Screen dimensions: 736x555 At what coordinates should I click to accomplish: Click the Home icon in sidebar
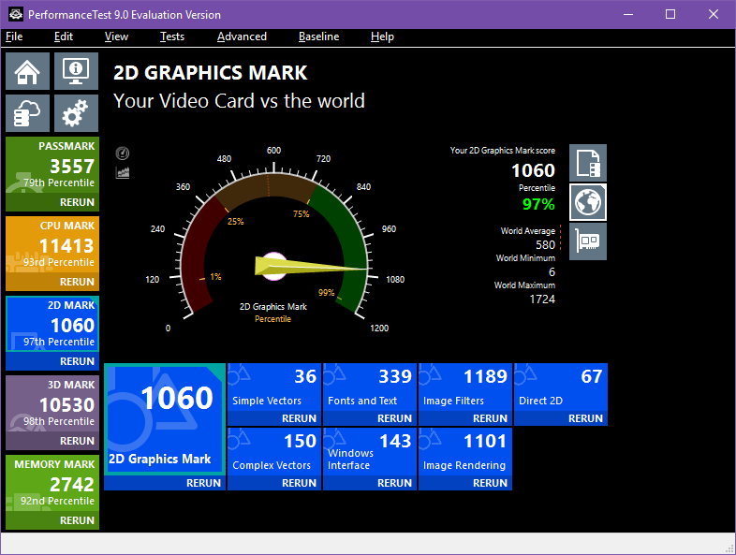point(28,72)
